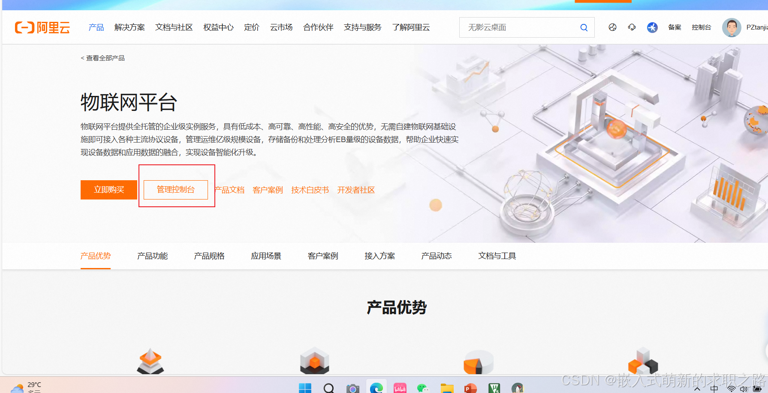
Task: Click the orange pyramid advantage icon
Action: tap(151, 361)
